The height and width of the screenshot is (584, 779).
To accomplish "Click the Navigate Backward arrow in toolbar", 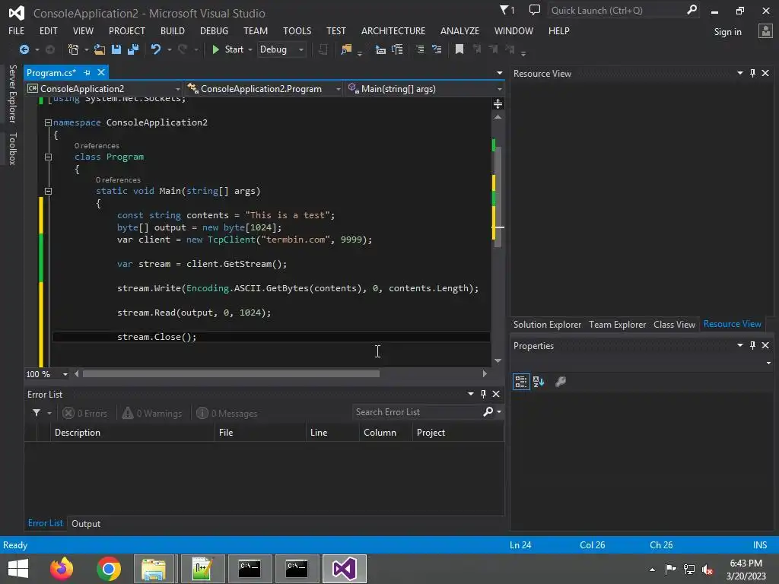I will 24,49.
